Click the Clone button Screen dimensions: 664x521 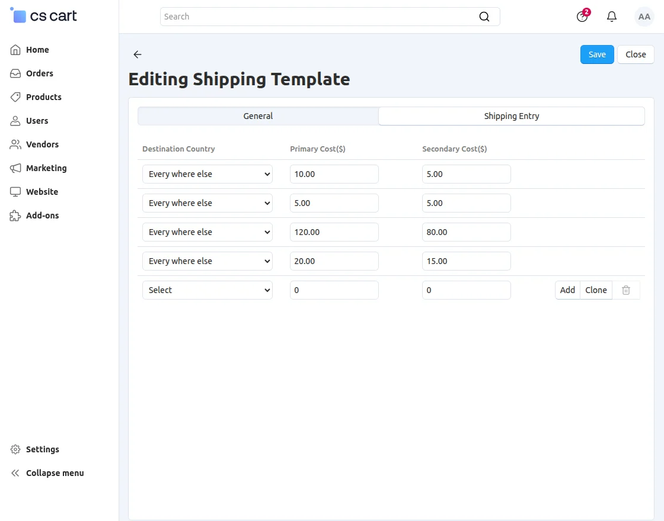pos(596,290)
